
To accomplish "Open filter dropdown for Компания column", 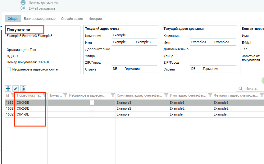I will (166, 95).
